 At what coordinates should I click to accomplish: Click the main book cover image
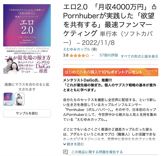pyautogui.click(x=27, y=39)
